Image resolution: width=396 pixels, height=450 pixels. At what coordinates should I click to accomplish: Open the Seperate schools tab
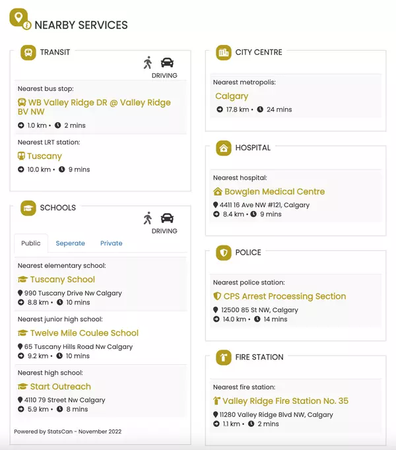(x=71, y=243)
